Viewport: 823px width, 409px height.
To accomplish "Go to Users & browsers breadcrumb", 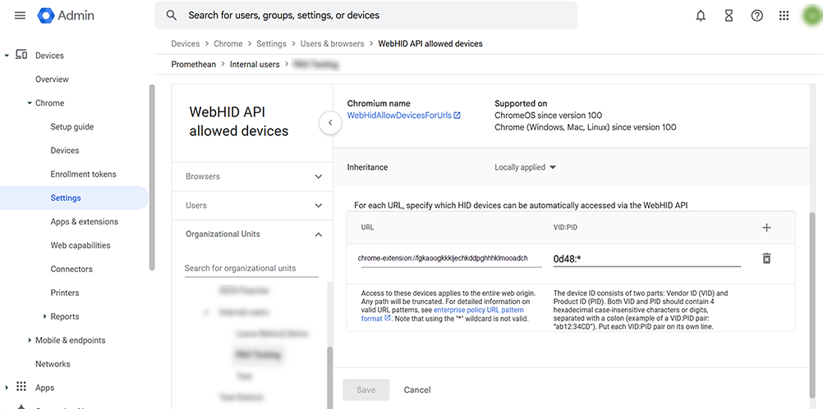I will tap(333, 44).
